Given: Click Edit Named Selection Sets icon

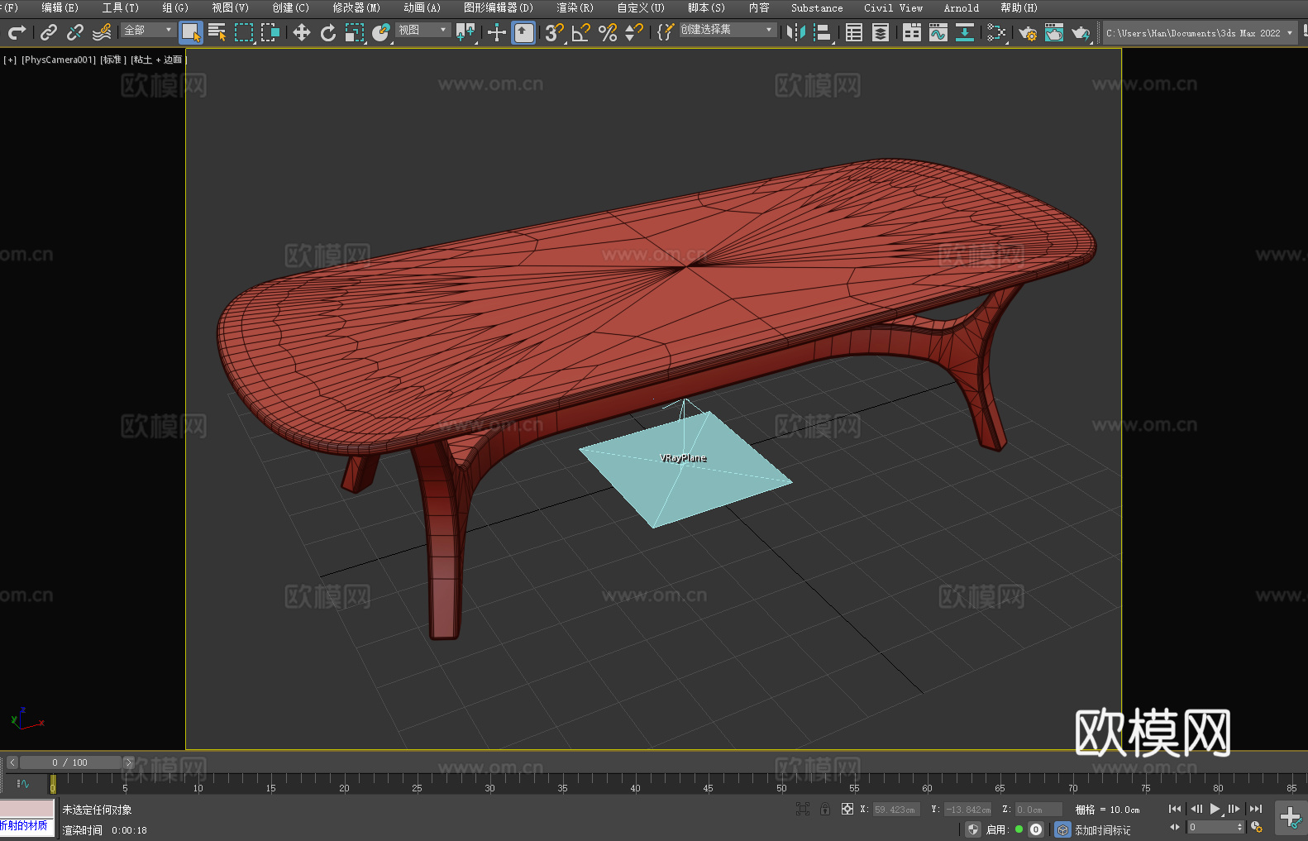Looking at the screenshot, I should [x=666, y=32].
